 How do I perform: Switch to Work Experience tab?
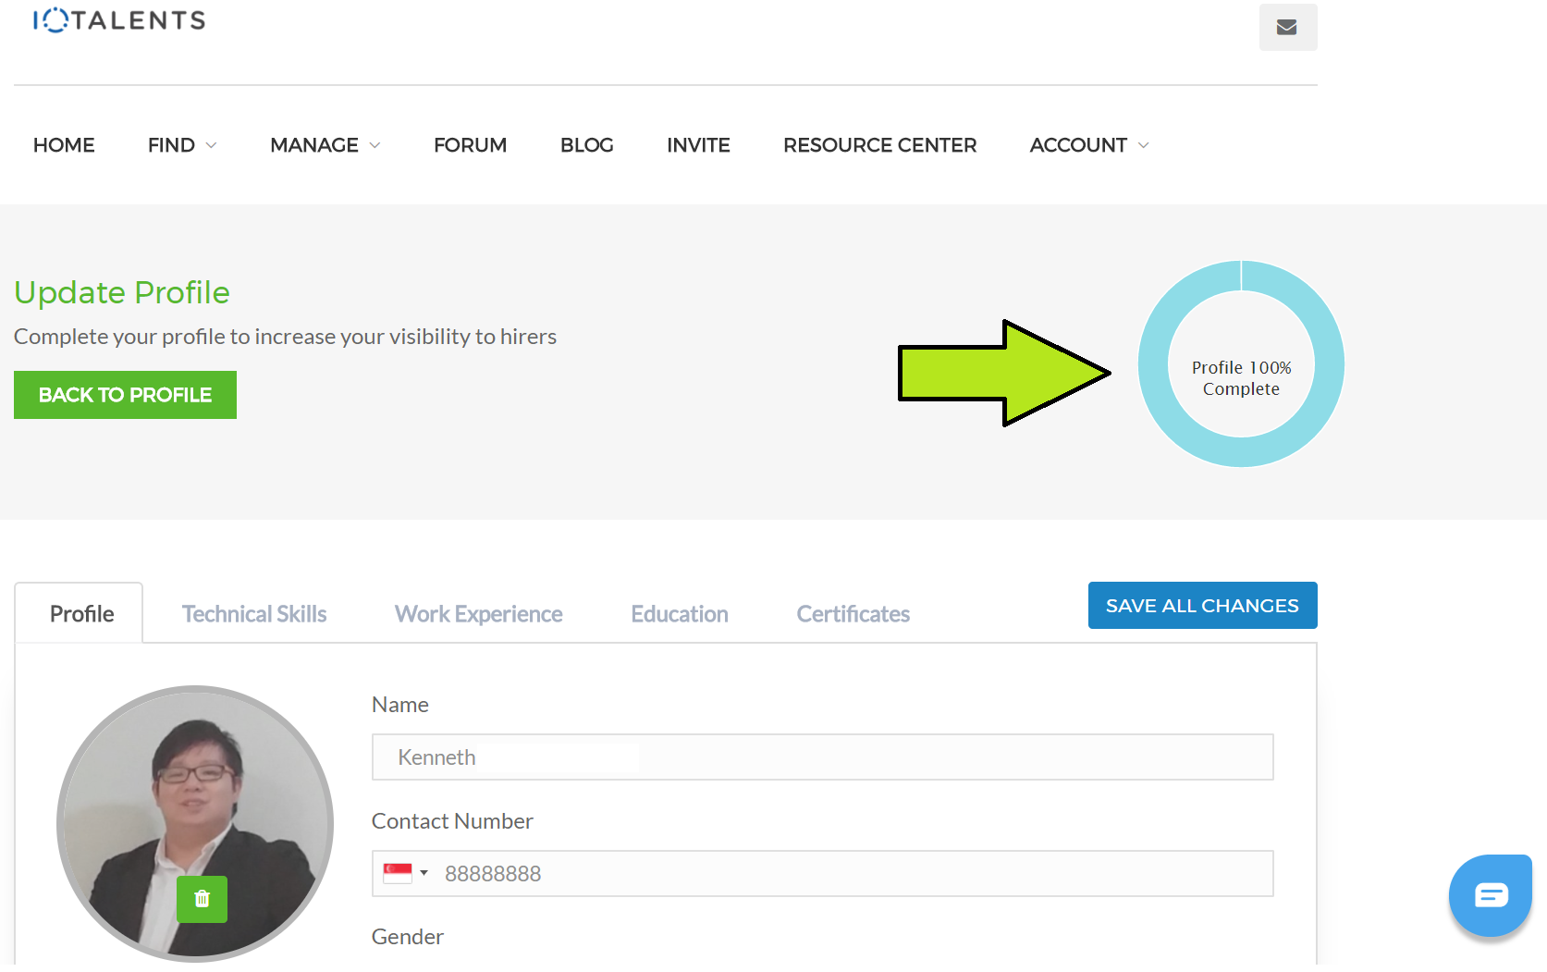click(478, 614)
